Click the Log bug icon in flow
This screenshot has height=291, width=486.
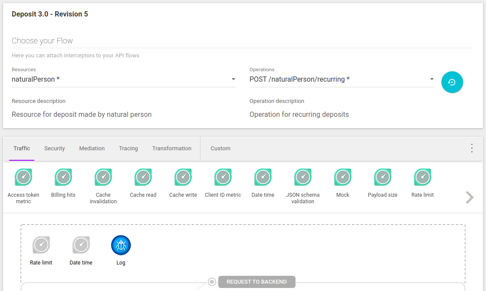click(121, 245)
